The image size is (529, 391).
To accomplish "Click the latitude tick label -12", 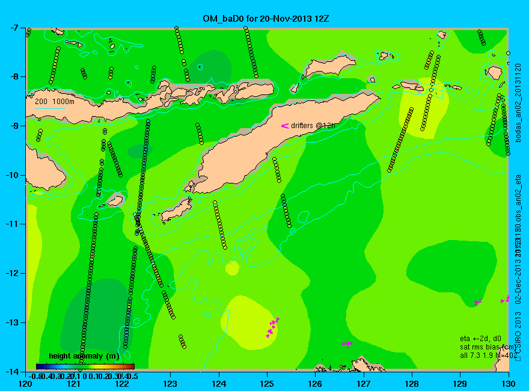I will point(13,273).
